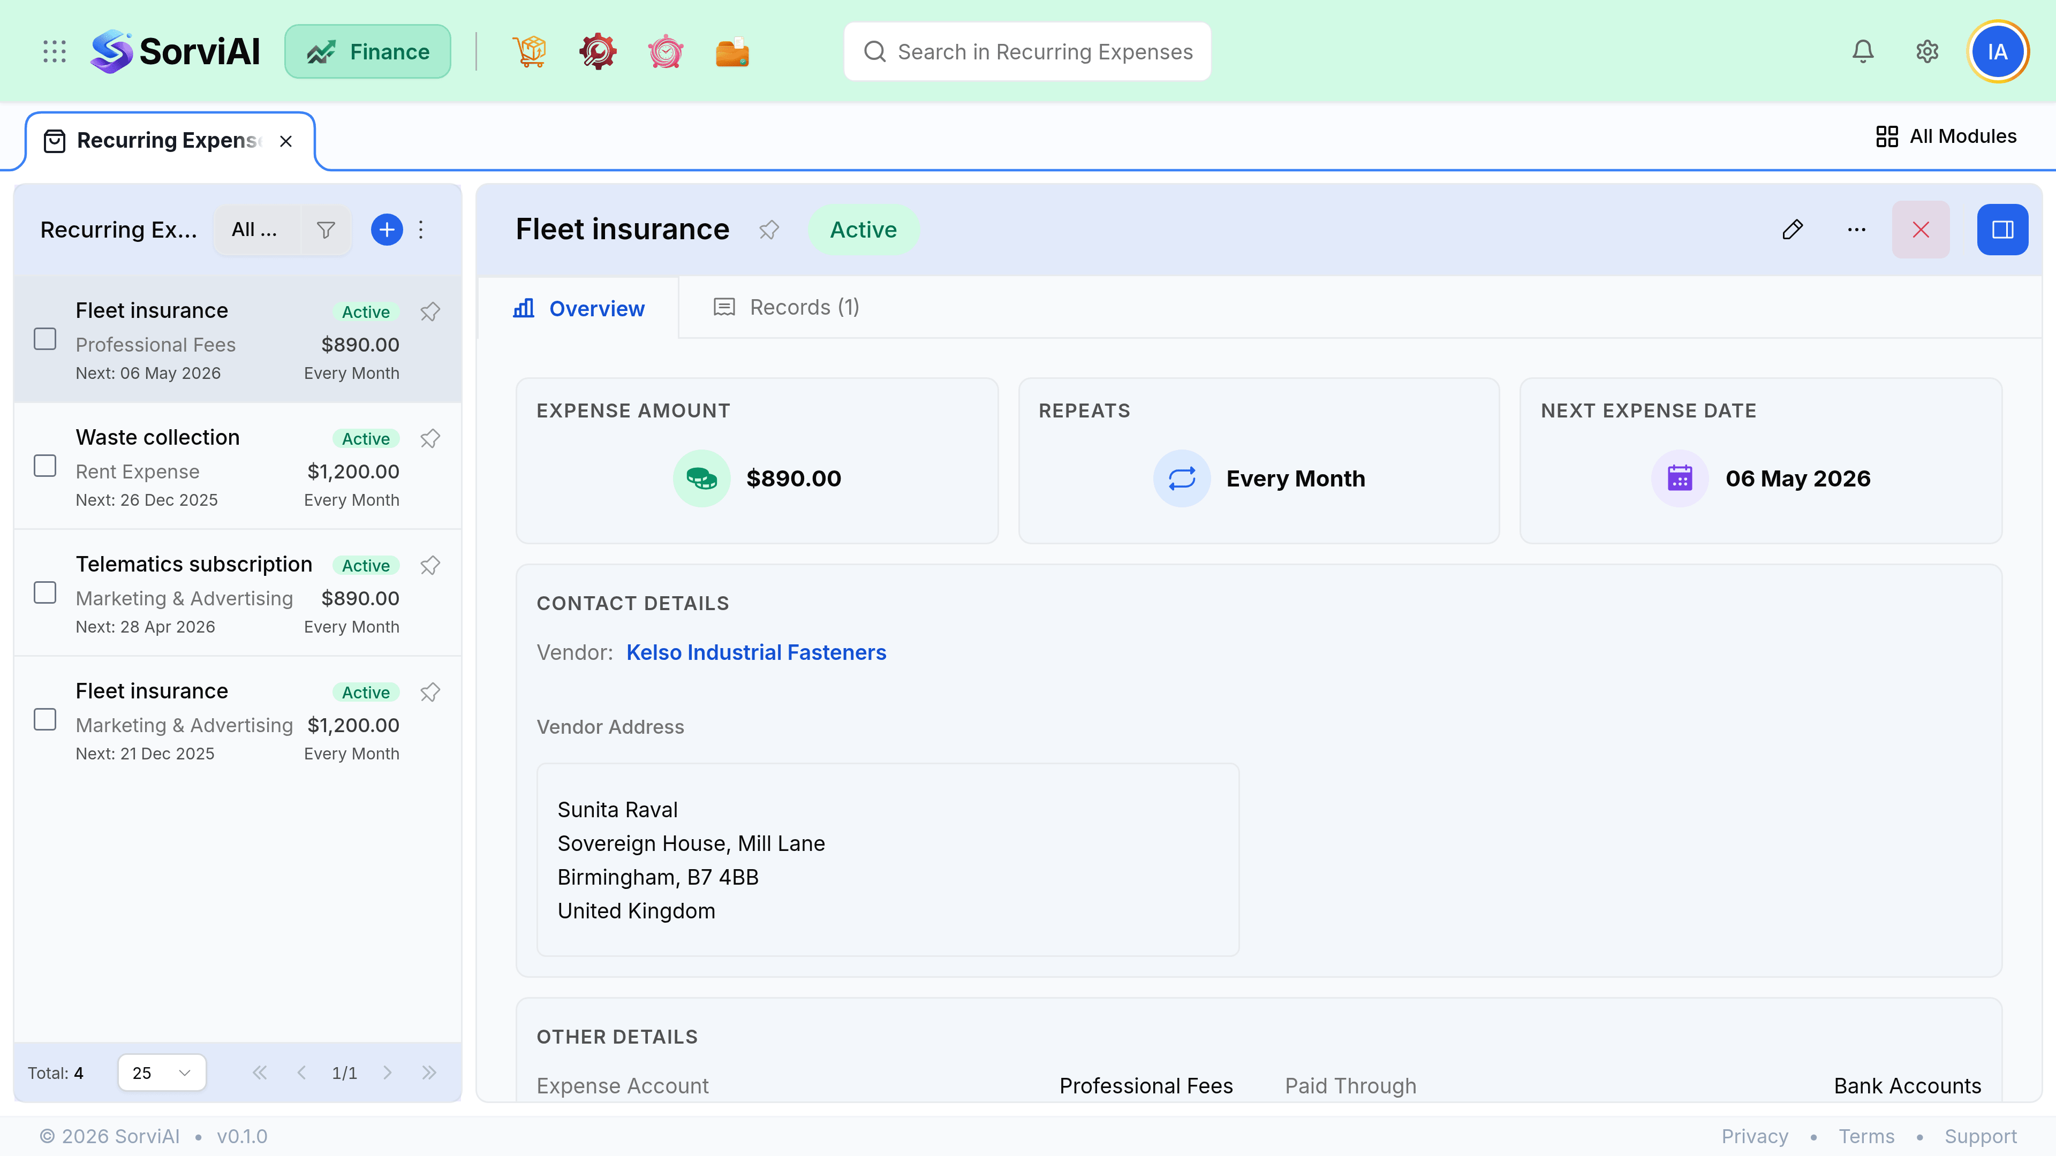The width and height of the screenshot is (2056, 1156).
Task: Click the $890.00 expense amount value
Action: 793,478
